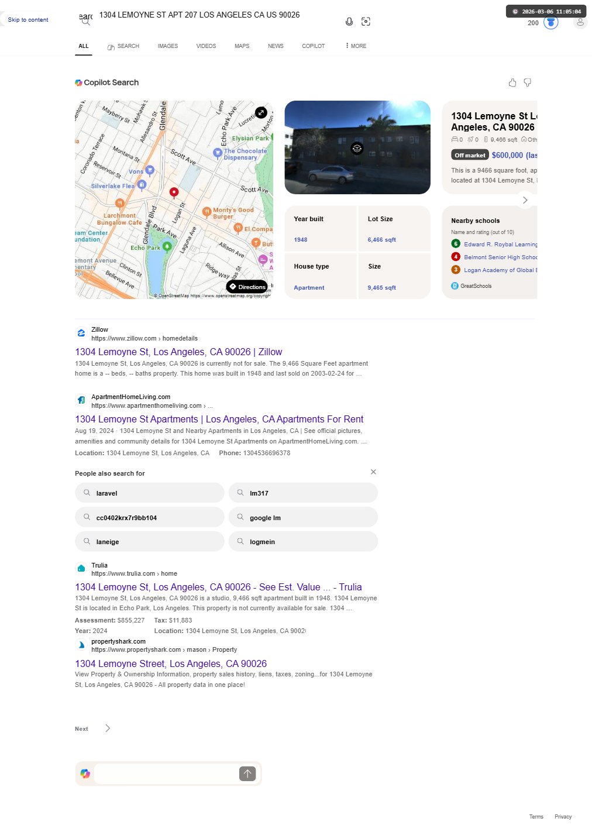Screen dimensions: 592x832
Task: Give thumbs down to Copilot Search
Action: tap(528, 82)
